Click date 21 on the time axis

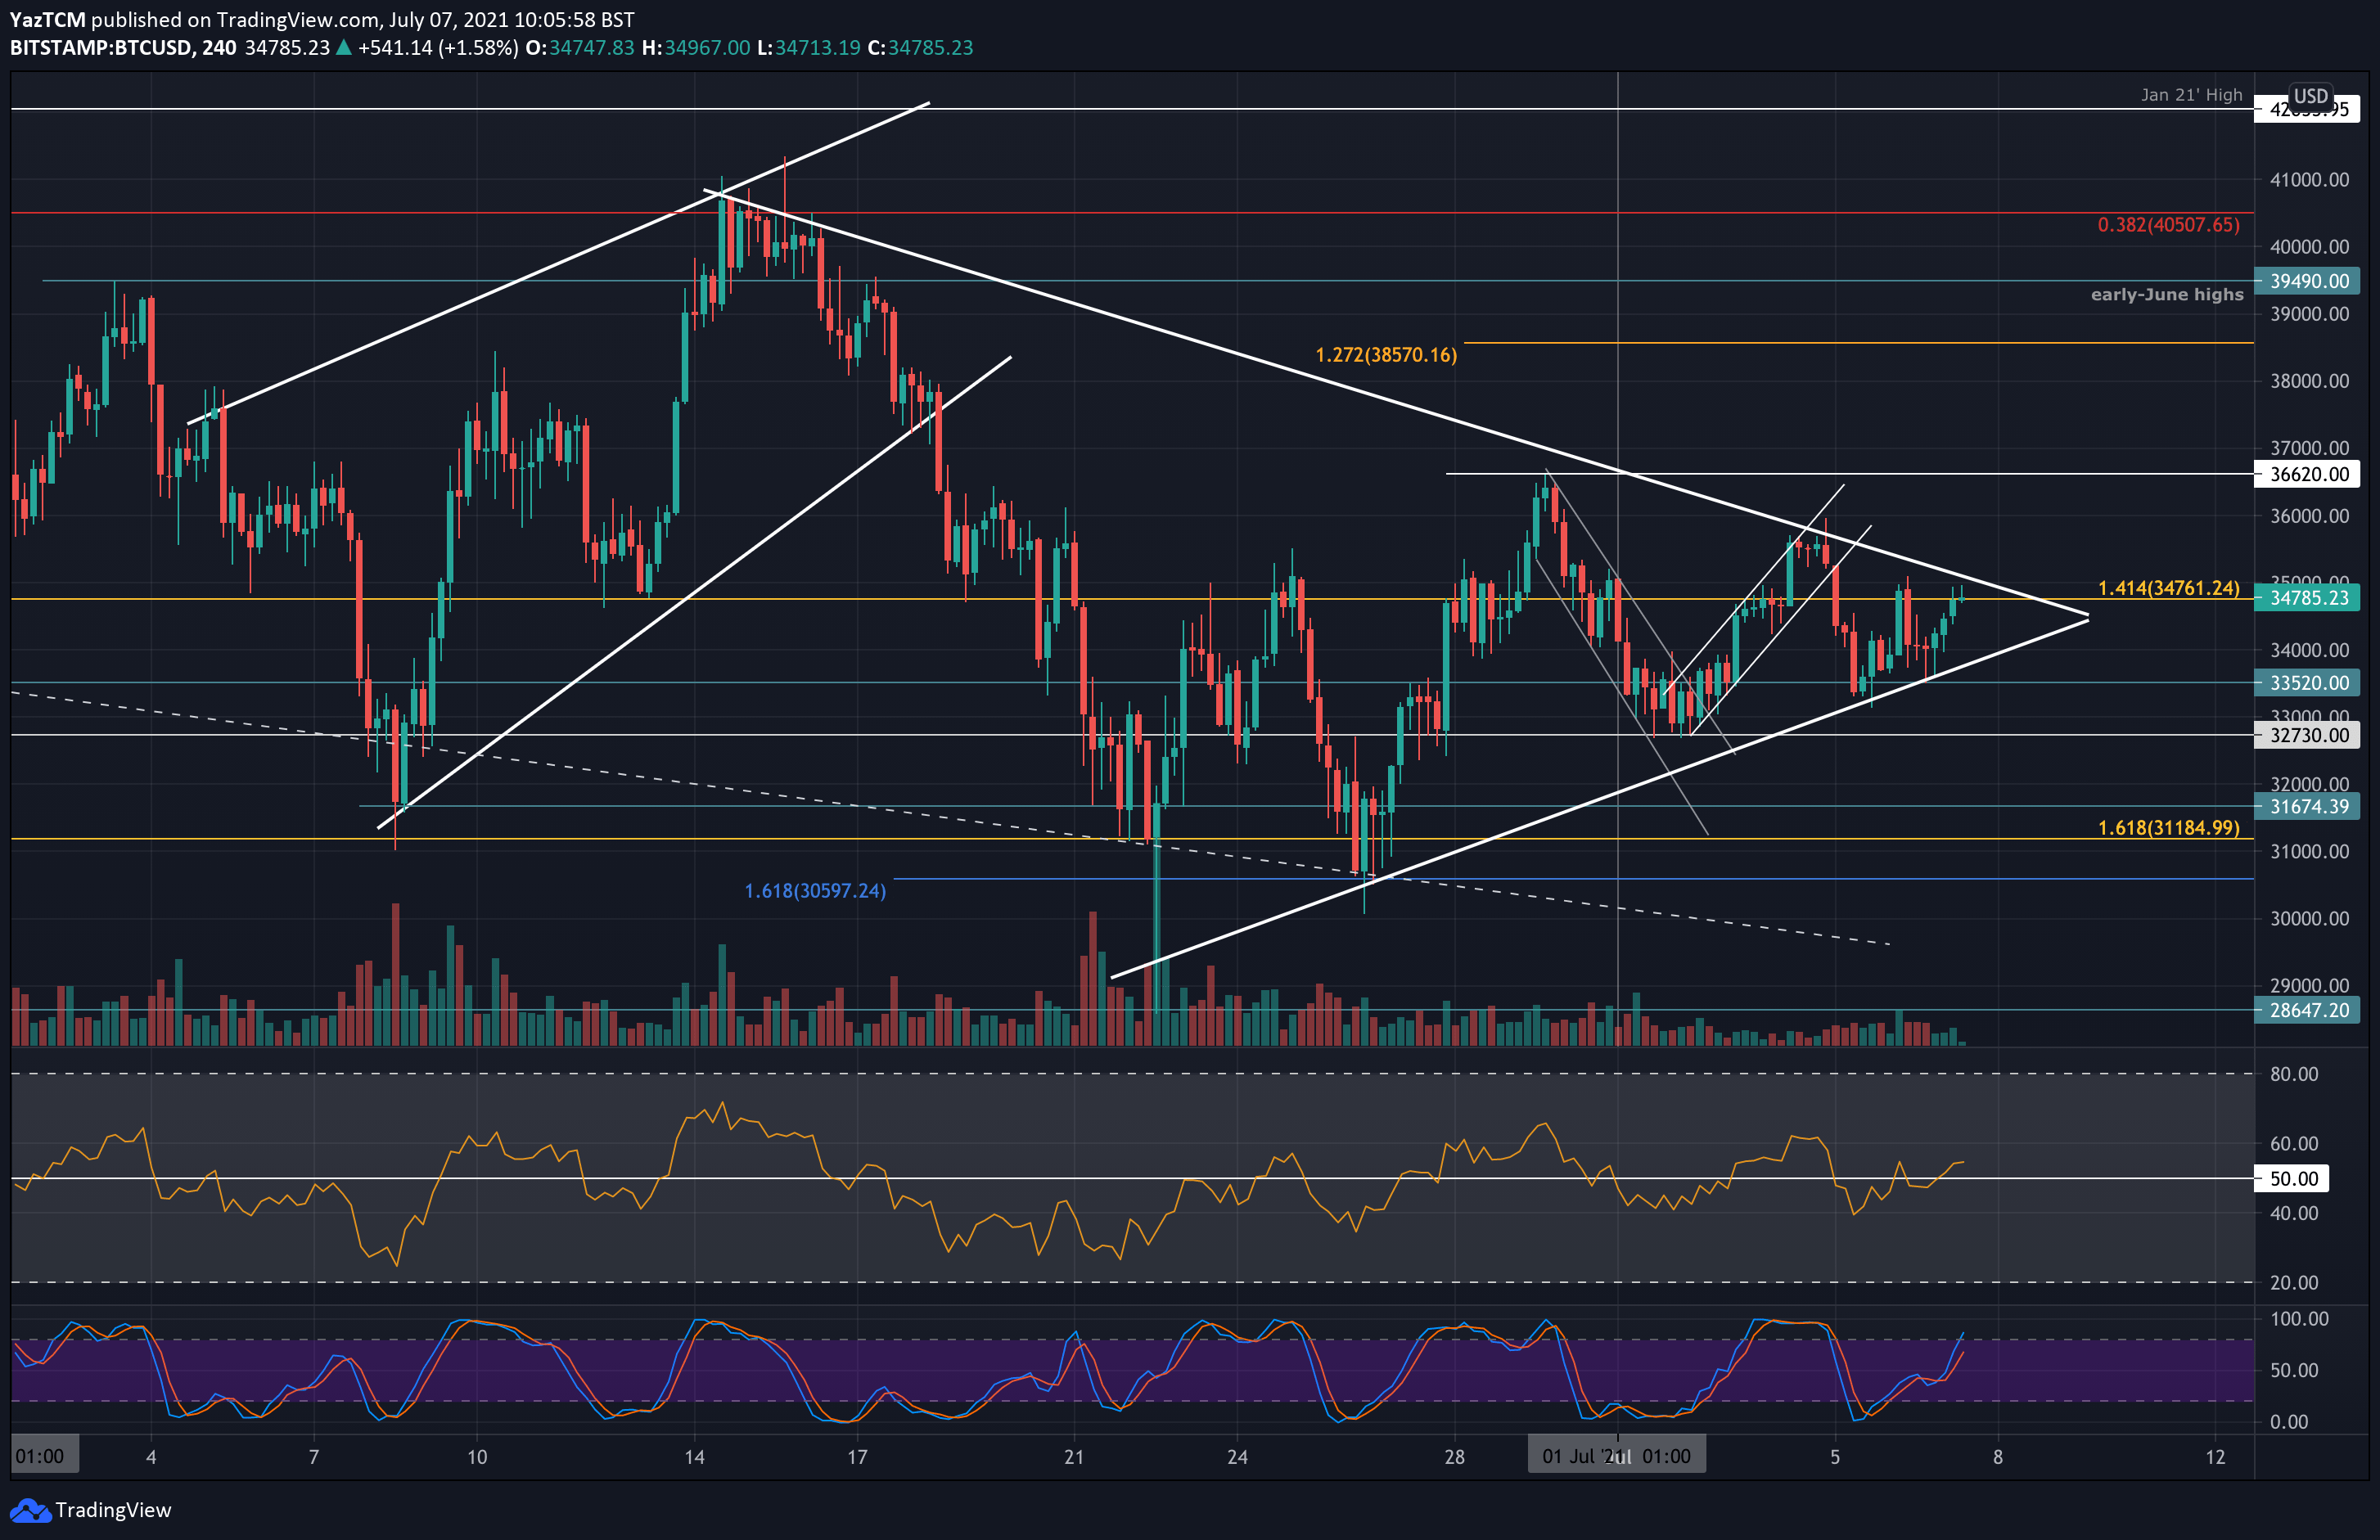tap(1074, 1457)
